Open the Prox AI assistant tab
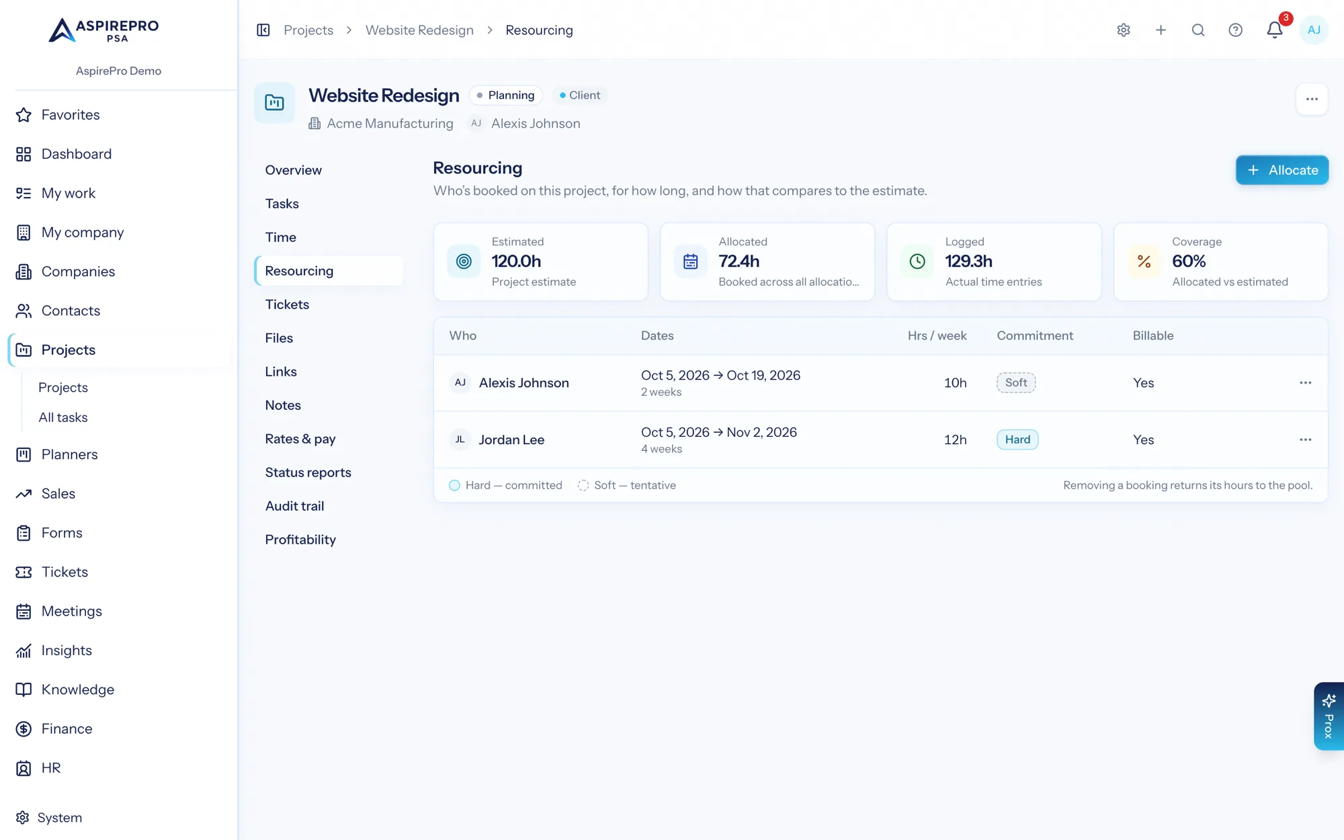Viewport: 1344px width, 840px height. (x=1329, y=716)
